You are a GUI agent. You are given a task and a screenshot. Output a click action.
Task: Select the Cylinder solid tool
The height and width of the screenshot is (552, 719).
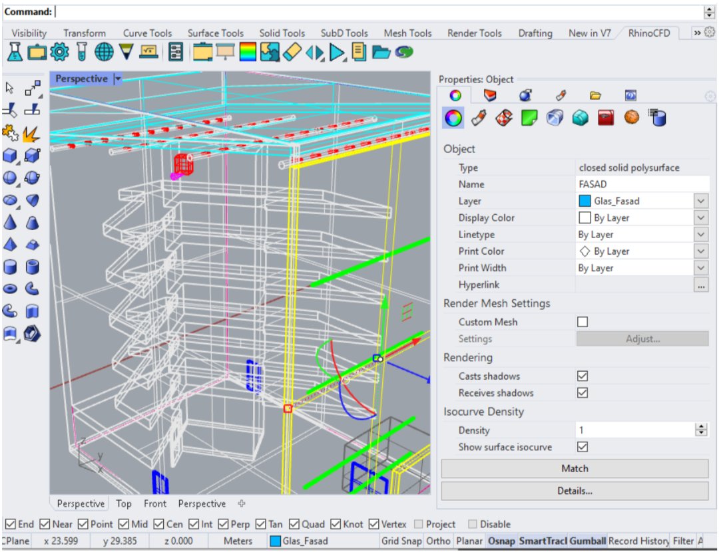[10, 267]
